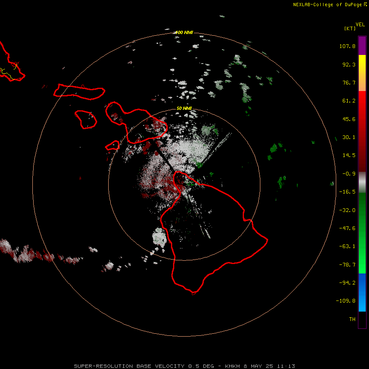
Task: Click the [KT] units label
Action: pyautogui.click(x=350, y=28)
